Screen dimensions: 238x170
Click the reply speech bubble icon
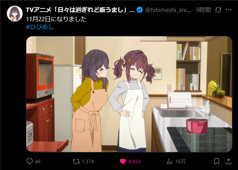[x=30, y=161]
